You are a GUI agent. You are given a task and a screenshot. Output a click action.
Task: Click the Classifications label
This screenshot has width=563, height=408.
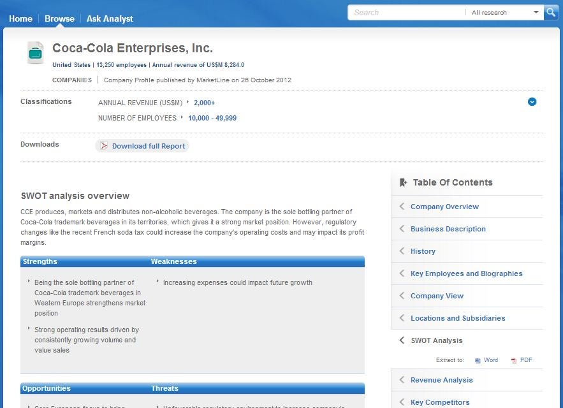pos(46,101)
